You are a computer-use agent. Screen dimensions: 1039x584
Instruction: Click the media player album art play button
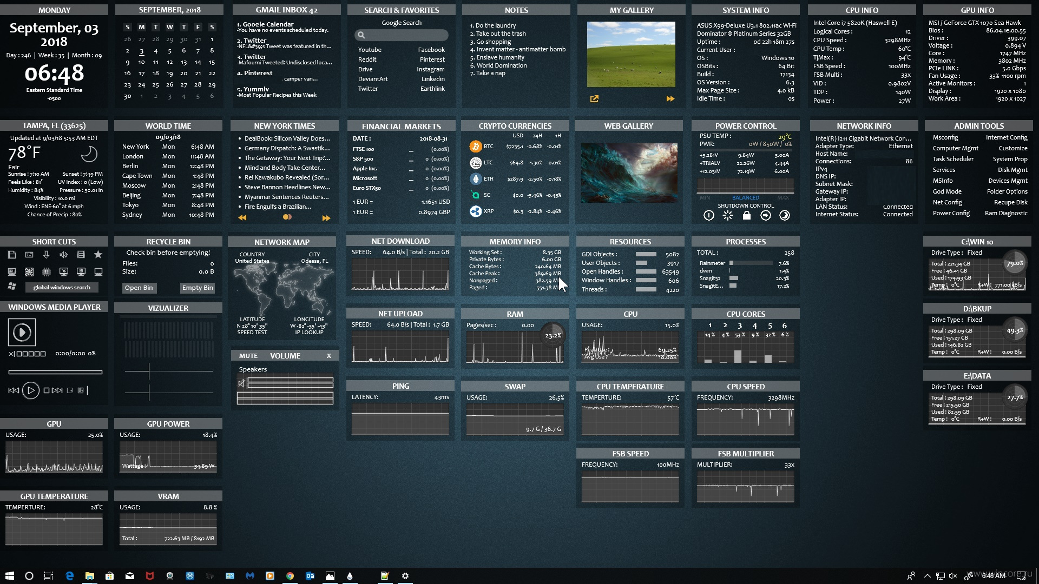pyautogui.click(x=22, y=332)
